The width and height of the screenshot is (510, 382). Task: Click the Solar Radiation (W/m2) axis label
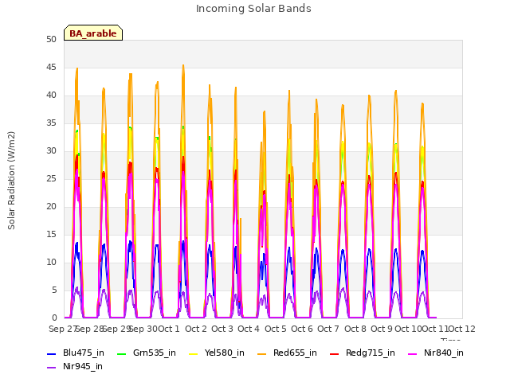click(x=11, y=181)
